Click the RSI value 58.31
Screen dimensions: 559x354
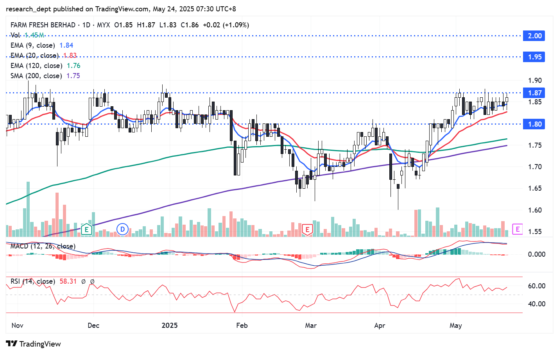point(68,281)
